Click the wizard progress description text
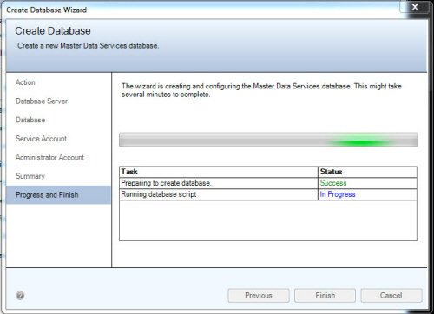The width and height of the screenshot is (434, 314). 261,90
